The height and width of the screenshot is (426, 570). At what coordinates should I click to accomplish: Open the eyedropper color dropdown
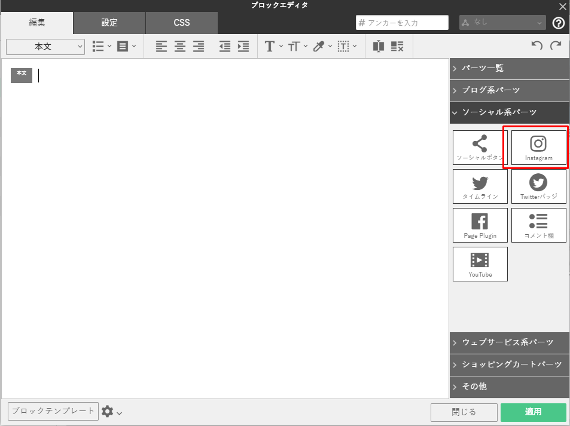[322, 47]
